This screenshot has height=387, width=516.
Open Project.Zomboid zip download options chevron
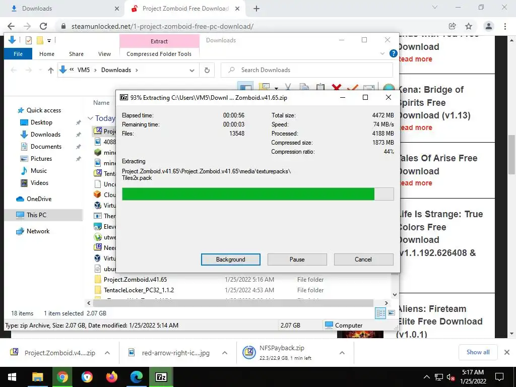[x=107, y=353]
